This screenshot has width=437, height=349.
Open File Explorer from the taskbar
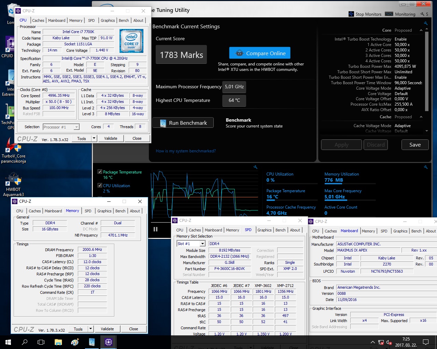58,342
